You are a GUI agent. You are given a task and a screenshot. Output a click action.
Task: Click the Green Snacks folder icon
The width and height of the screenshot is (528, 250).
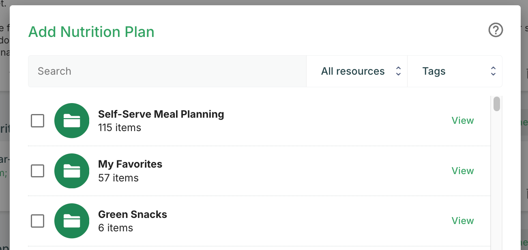[72, 221]
